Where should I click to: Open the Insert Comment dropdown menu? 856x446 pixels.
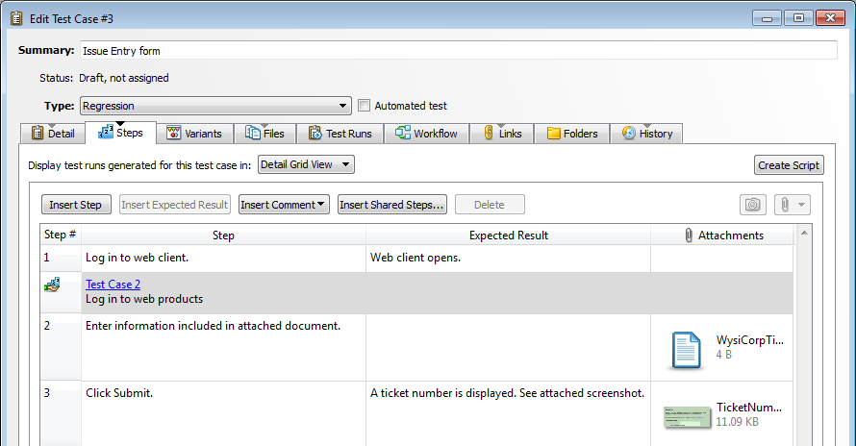coord(284,205)
